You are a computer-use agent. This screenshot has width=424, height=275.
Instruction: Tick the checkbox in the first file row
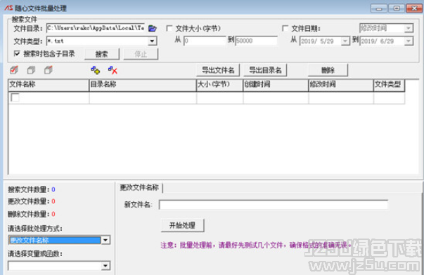click(x=15, y=98)
